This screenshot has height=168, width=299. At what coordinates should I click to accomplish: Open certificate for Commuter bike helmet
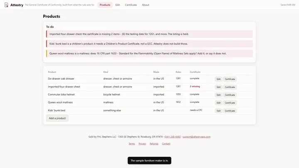(230, 95)
